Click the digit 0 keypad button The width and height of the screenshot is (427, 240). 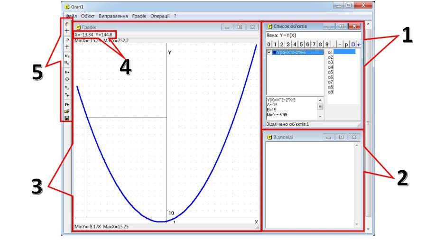click(269, 45)
